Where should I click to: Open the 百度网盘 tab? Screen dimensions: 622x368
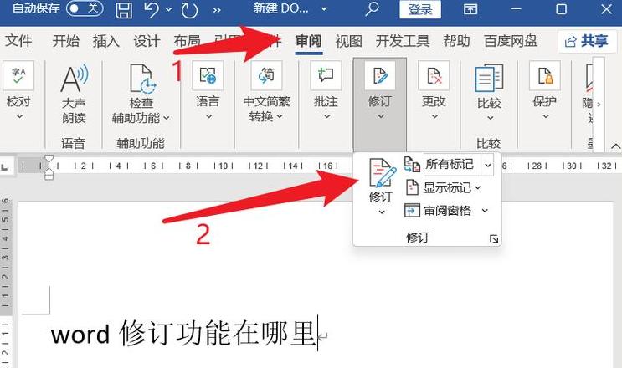coord(511,41)
